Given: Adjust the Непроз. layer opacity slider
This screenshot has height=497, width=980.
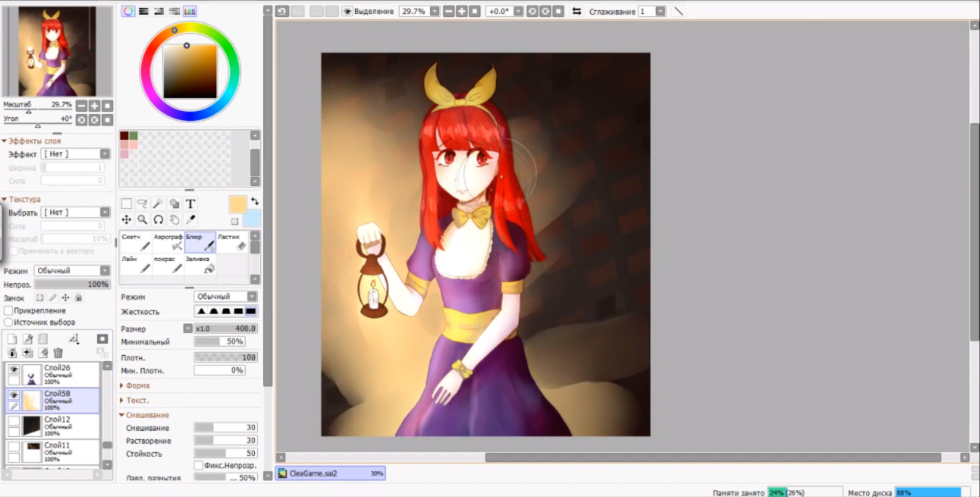Looking at the screenshot, I should (x=71, y=284).
